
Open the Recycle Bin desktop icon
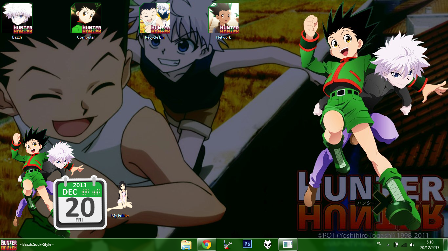pos(155,21)
